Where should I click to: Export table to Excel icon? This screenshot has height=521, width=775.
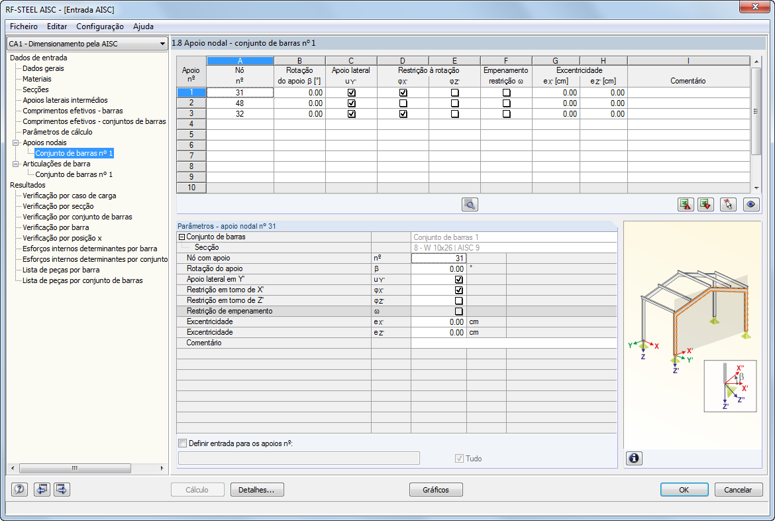coord(686,204)
